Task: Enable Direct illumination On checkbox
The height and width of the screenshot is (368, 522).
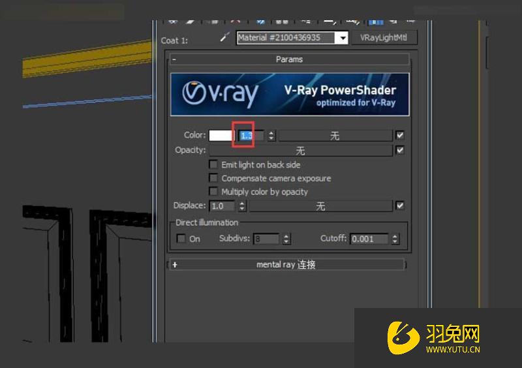Action: pos(181,238)
